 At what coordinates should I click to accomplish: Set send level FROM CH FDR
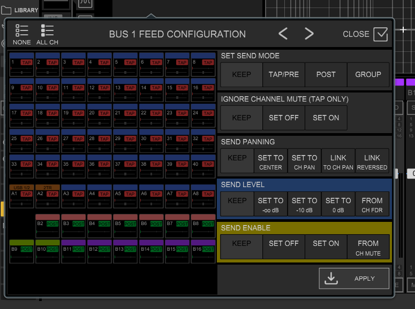(x=372, y=204)
